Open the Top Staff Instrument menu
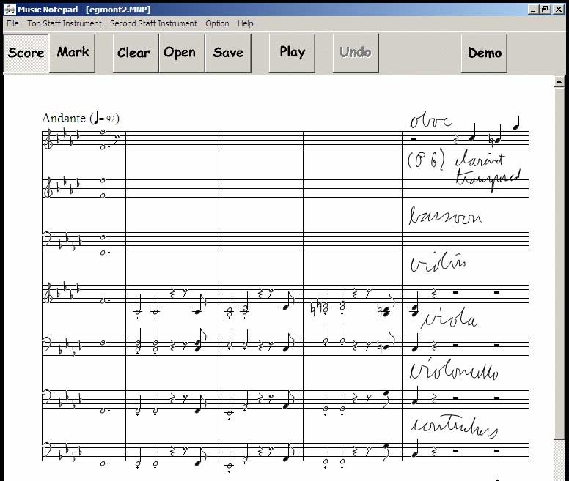Screen dimensions: 569x481 (65, 23)
